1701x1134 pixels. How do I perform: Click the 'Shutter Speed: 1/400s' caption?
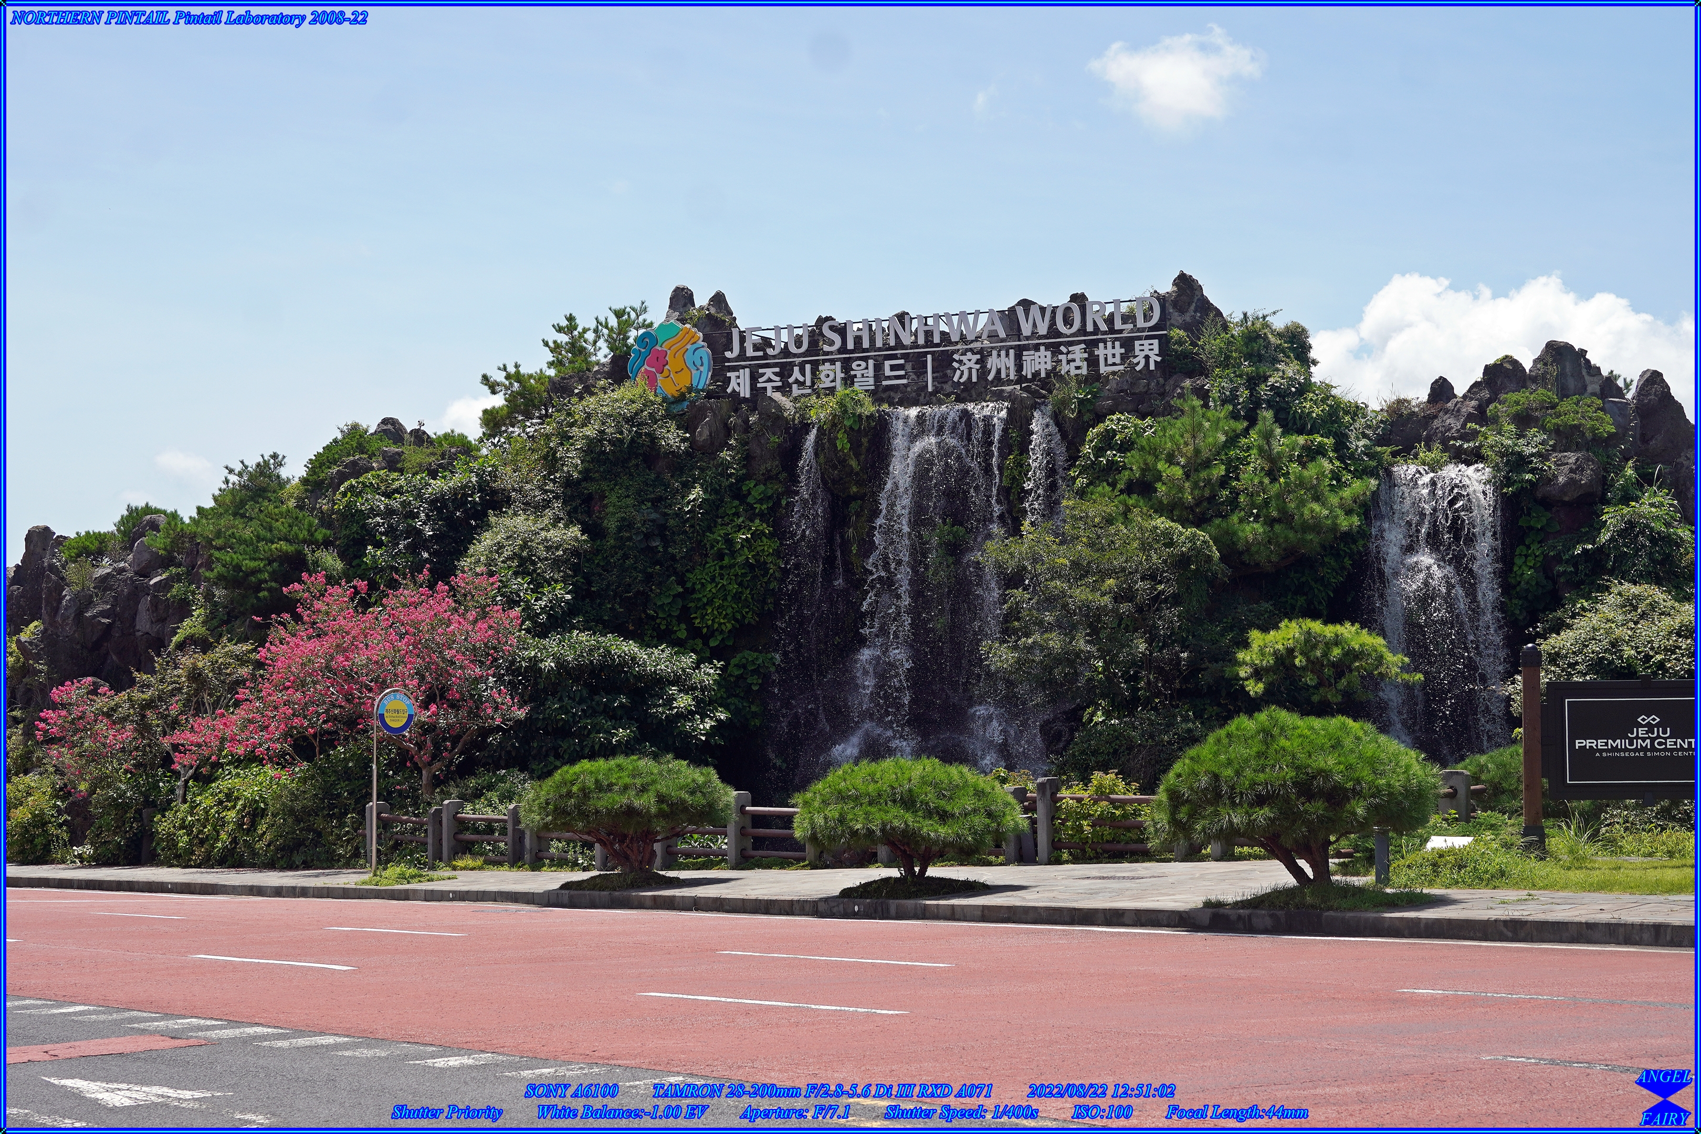(x=961, y=1112)
